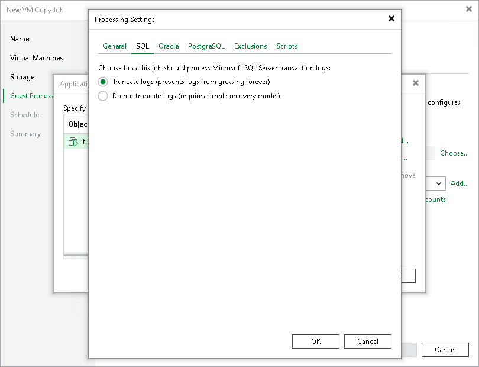Image resolution: width=479 pixels, height=367 pixels.
Task: Open the PostgreSQL tab
Action: tap(206, 46)
